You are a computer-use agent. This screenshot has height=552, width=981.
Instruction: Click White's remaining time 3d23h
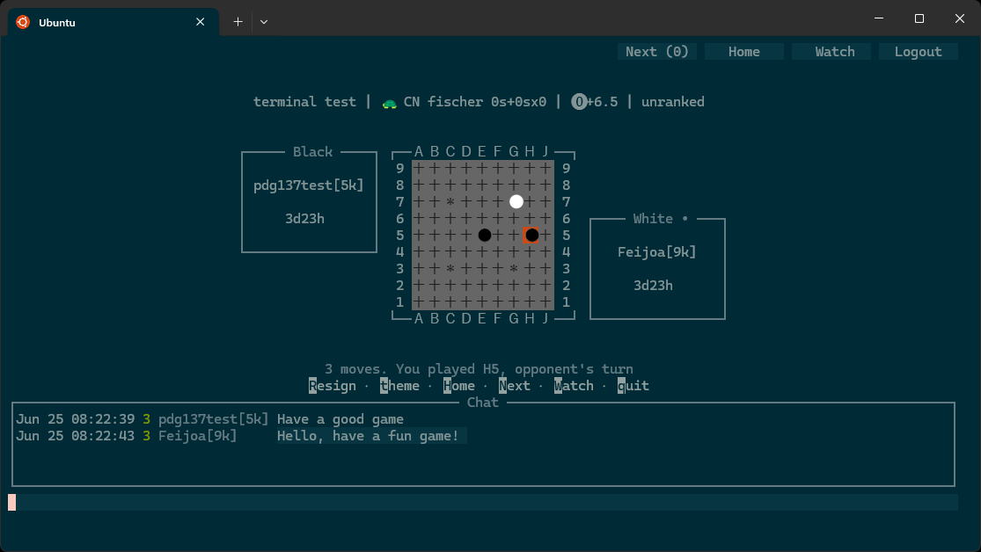click(x=653, y=286)
